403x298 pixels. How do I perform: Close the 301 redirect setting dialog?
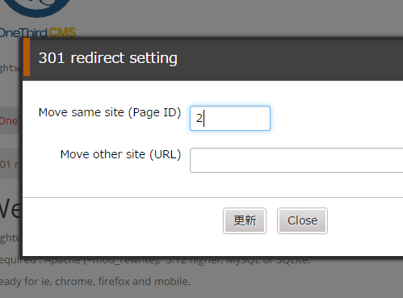click(x=302, y=220)
